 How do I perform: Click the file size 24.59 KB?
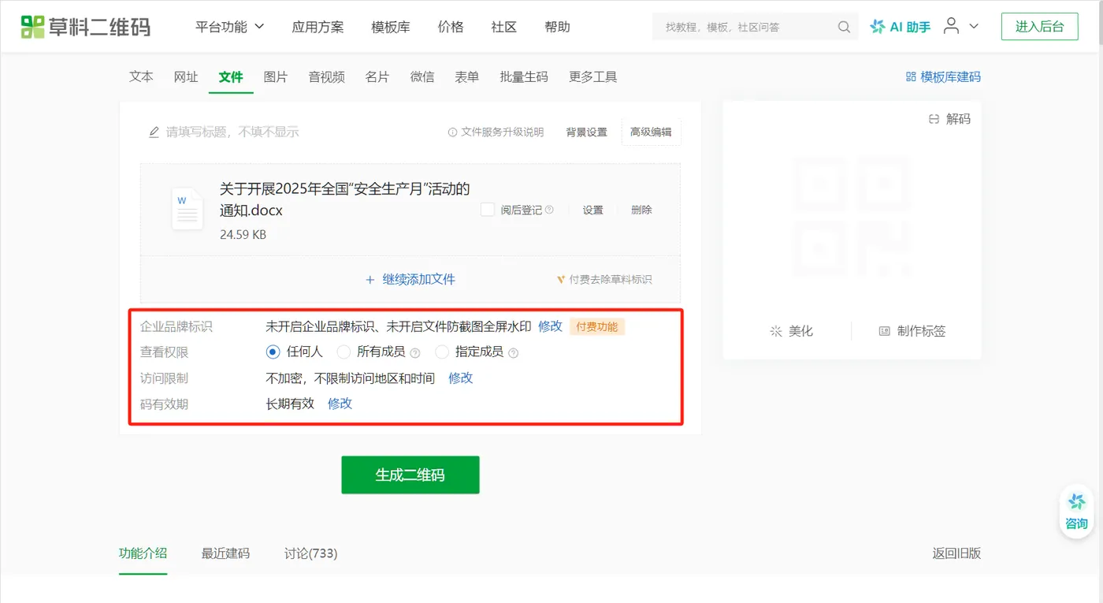[243, 234]
